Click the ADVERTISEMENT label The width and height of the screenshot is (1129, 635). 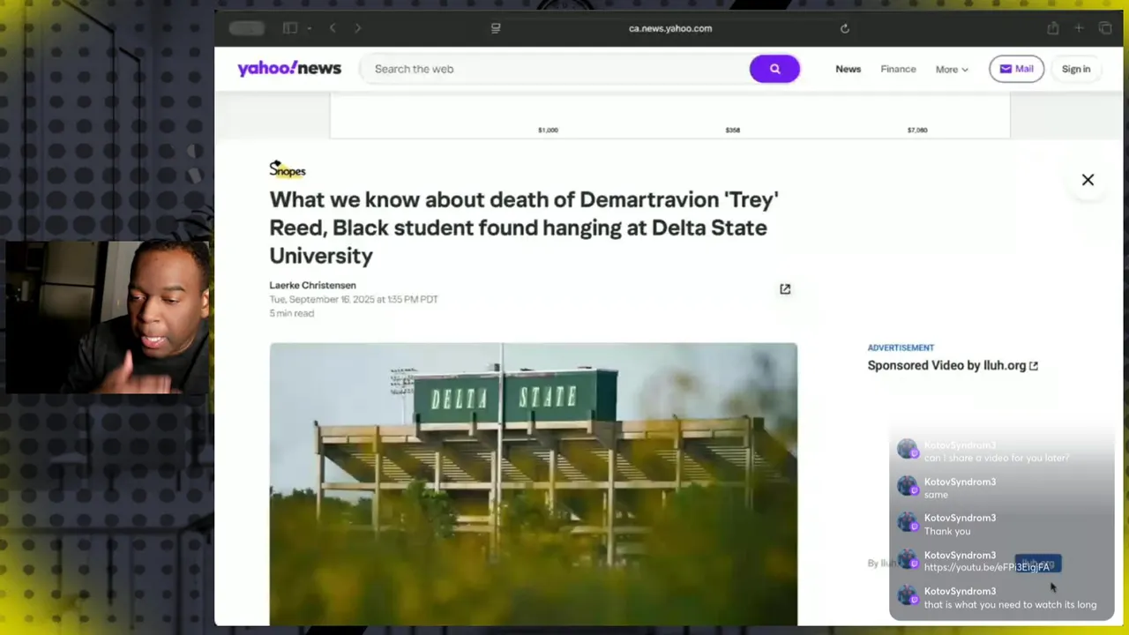(900, 347)
